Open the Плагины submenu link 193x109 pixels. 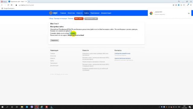point(71,18)
